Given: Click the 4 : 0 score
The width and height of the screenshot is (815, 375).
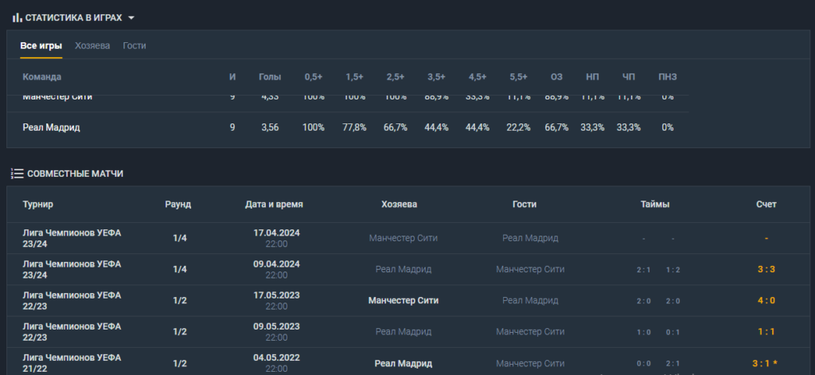Looking at the screenshot, I should (x=766, y=301).
